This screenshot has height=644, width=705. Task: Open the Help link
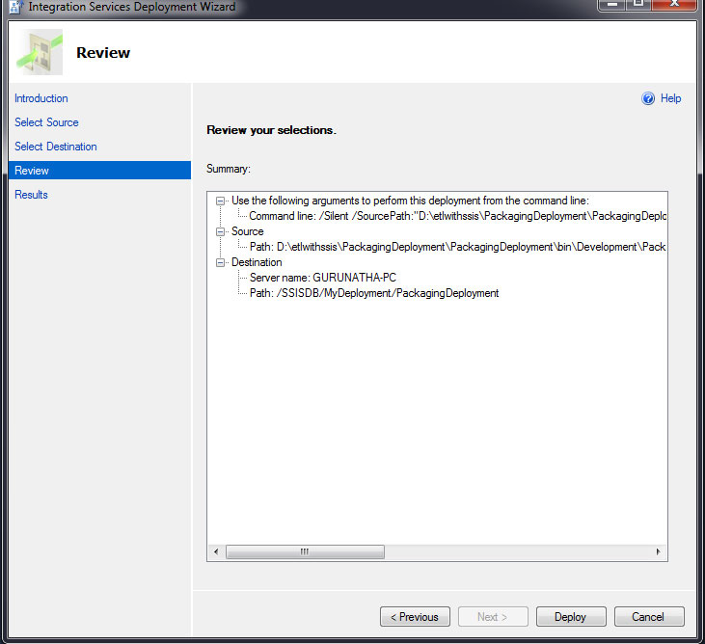[670, 98]
